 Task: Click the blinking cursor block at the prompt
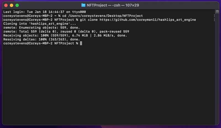(81, 43)
